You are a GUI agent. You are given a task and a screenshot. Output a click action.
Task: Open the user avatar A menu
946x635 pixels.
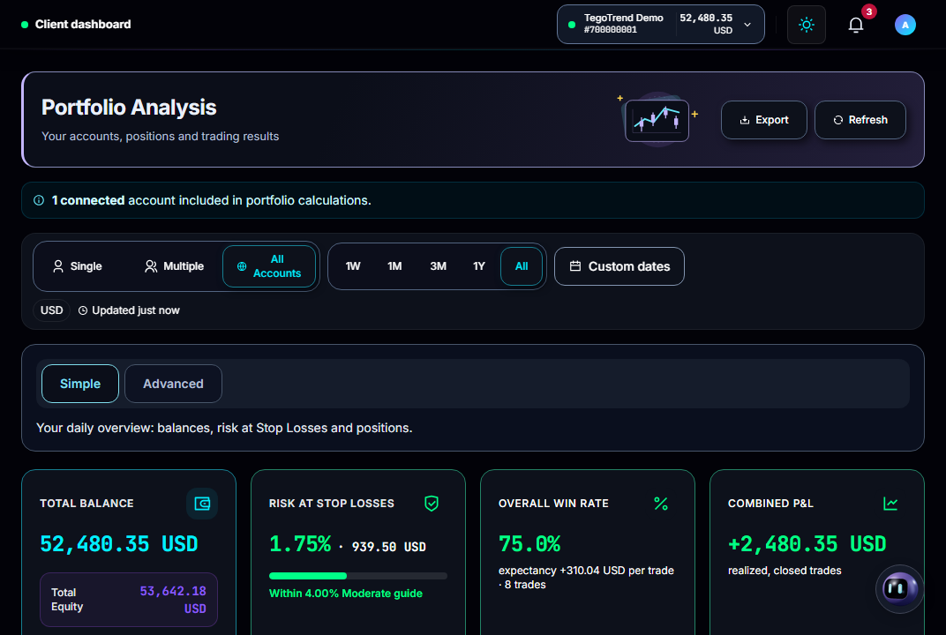click(x=905, y=25)
